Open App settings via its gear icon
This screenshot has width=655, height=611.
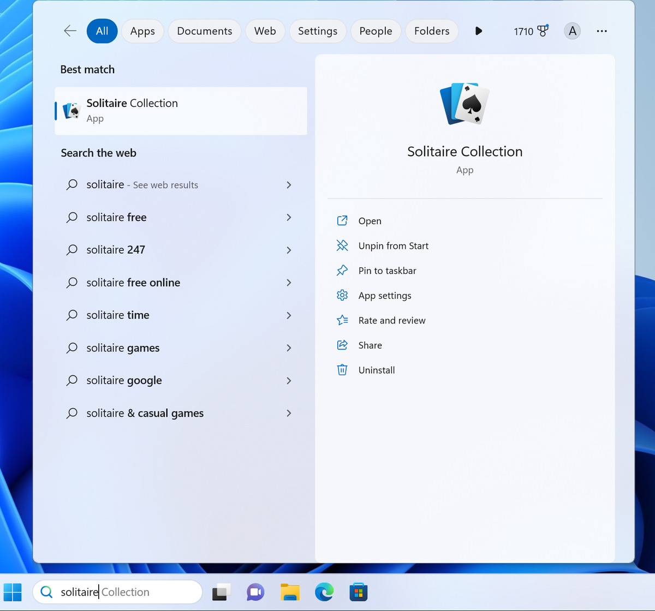[342, 295]
